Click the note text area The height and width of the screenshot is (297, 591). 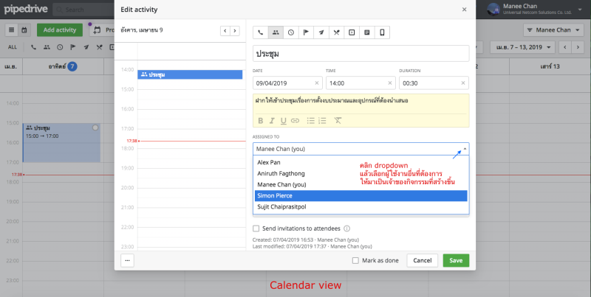pyautogui.click(x=361, y=103)
